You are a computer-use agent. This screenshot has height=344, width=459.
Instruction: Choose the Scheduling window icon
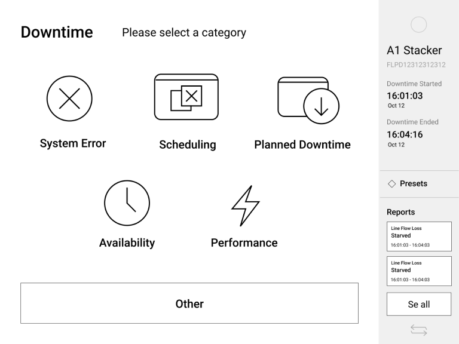[186, 97]
